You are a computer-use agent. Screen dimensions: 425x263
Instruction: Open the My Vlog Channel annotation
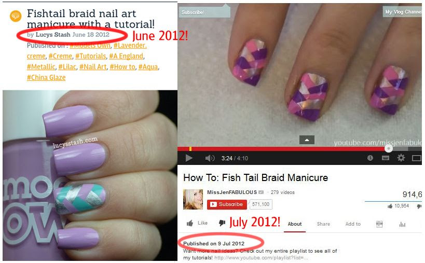click(x=403, y=11)
